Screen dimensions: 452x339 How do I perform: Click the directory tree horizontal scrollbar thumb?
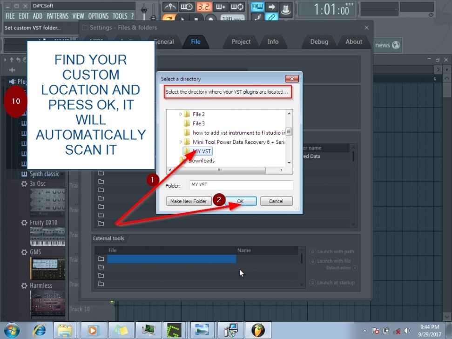pos(219,170)
